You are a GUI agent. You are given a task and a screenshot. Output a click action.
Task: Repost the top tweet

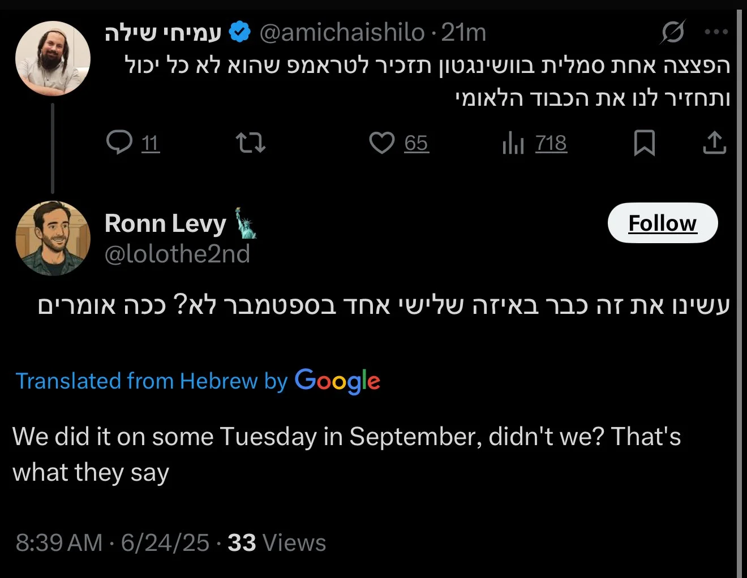click(x=250, y=143)
